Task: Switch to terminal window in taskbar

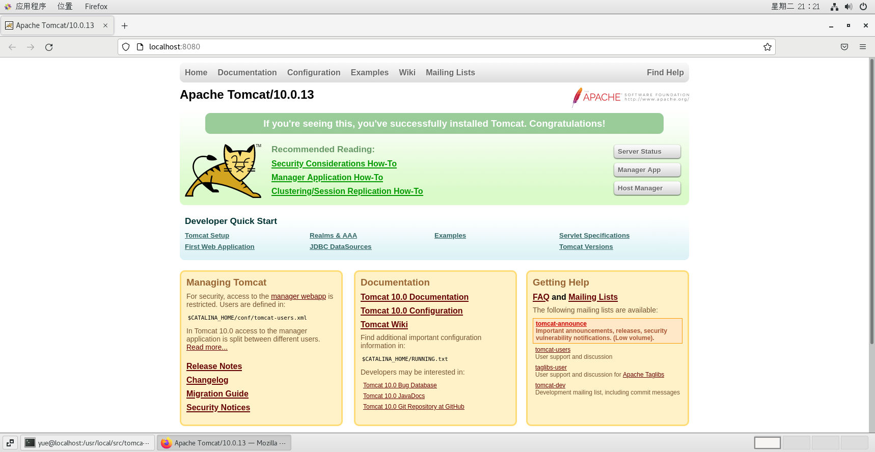Action: tap(87, 443)
